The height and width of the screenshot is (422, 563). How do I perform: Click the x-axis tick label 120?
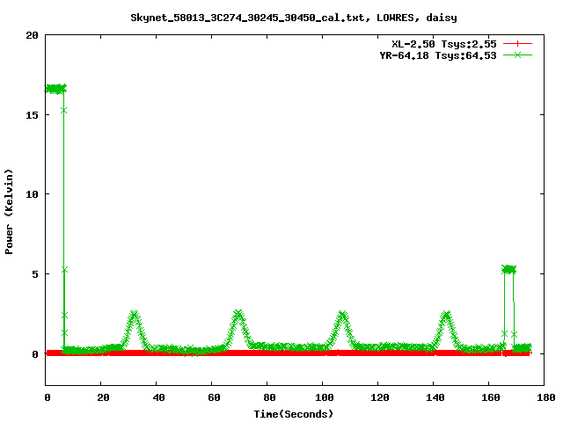point(380,397)
